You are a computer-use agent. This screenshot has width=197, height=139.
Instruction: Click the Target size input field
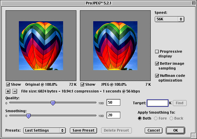(x=157, y=103)
